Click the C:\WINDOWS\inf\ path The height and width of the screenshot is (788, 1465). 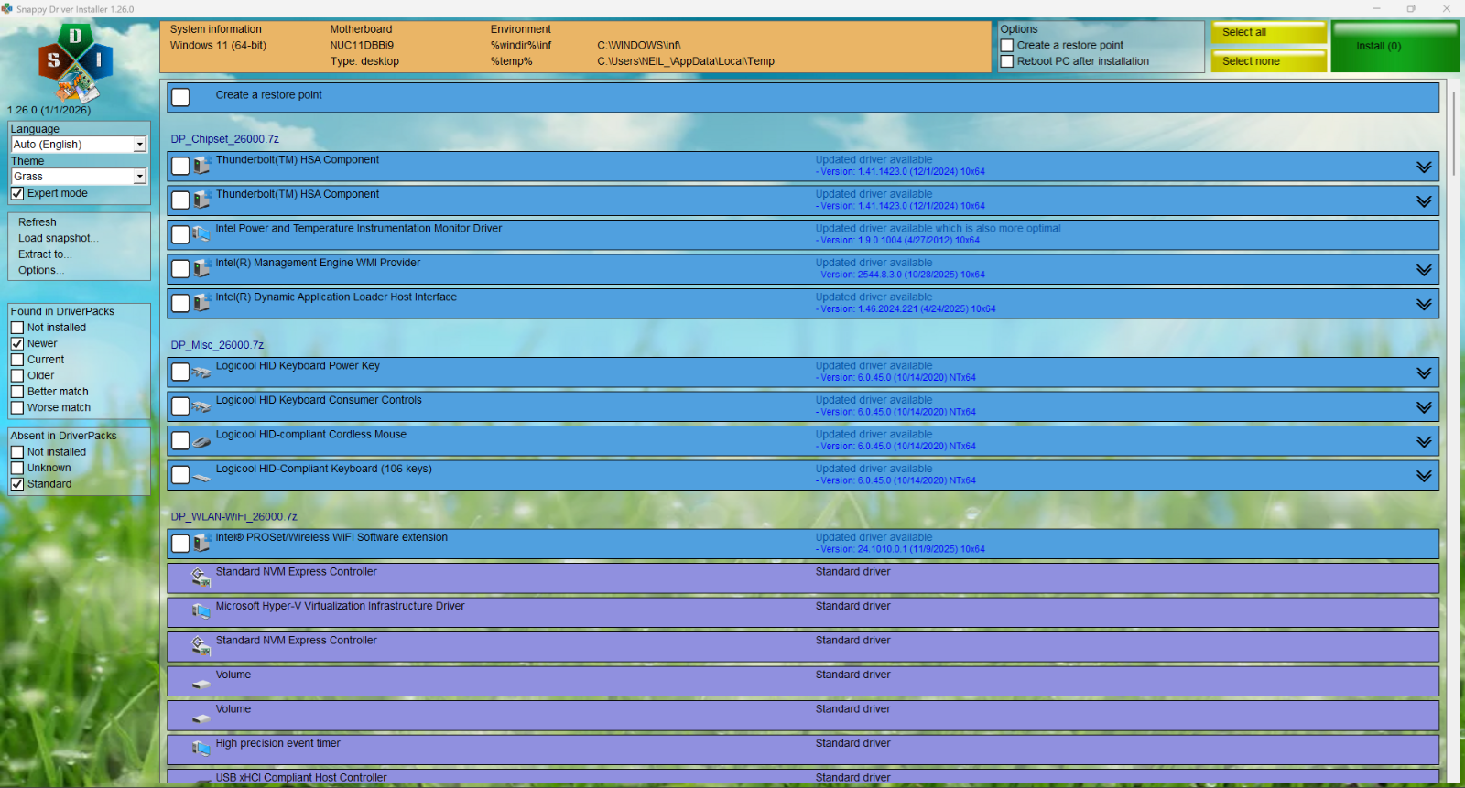(x=639, y=45)
